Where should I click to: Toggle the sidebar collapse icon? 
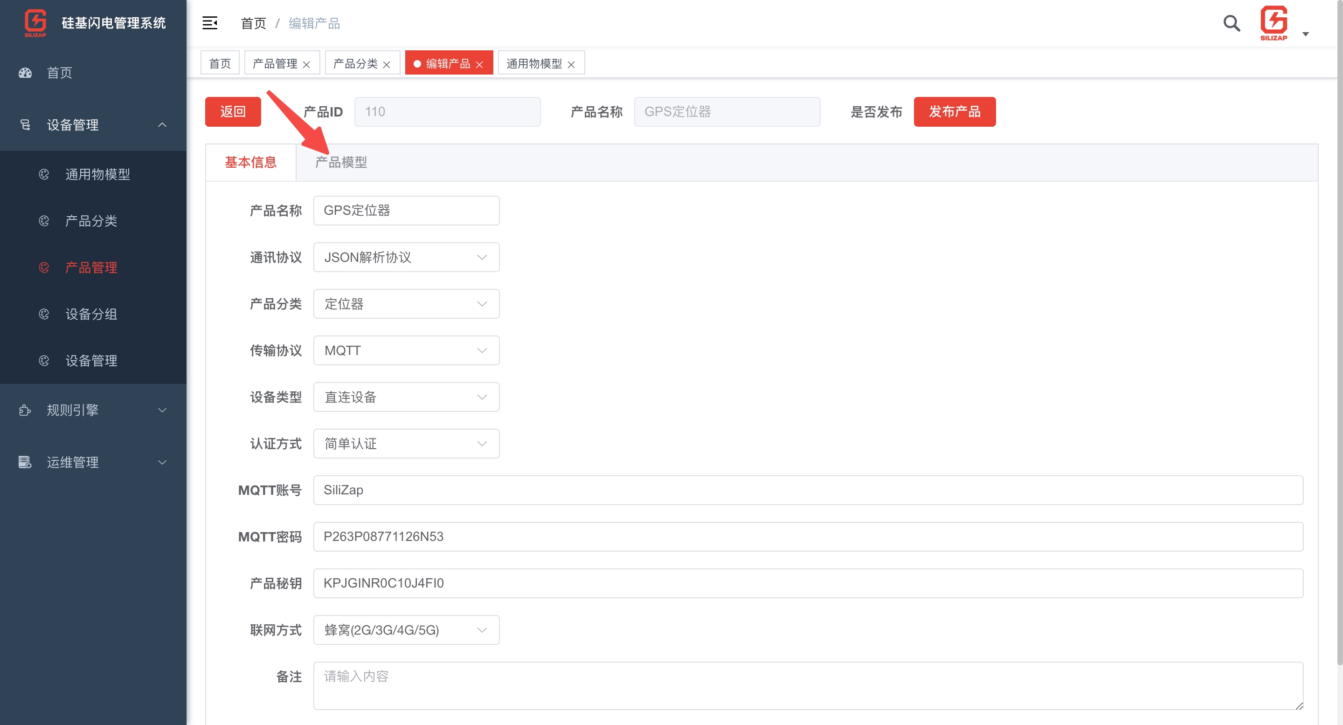coord(210,23)
